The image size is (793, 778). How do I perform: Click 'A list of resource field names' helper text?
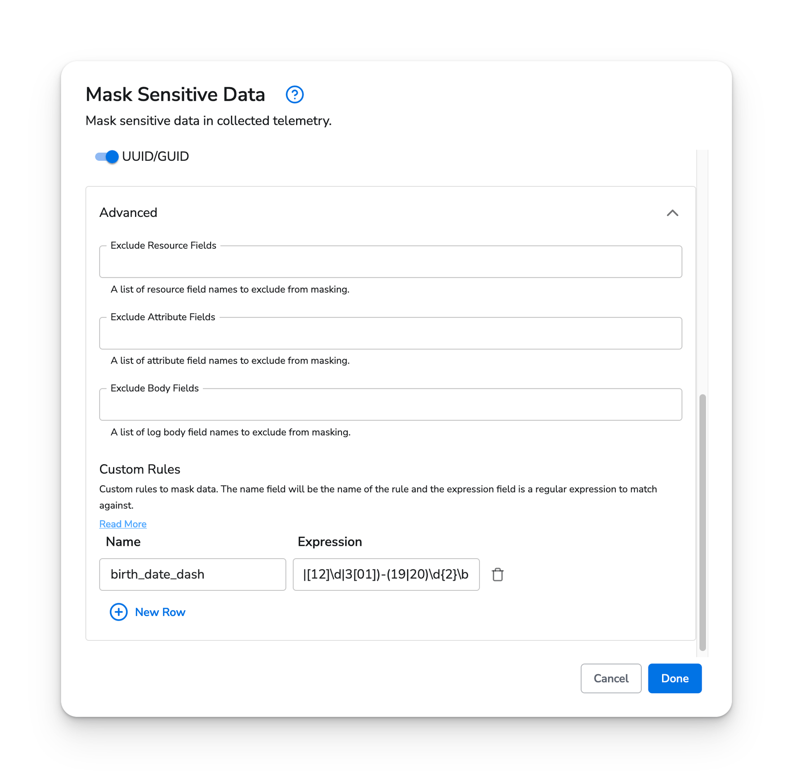tap(230, 289)
